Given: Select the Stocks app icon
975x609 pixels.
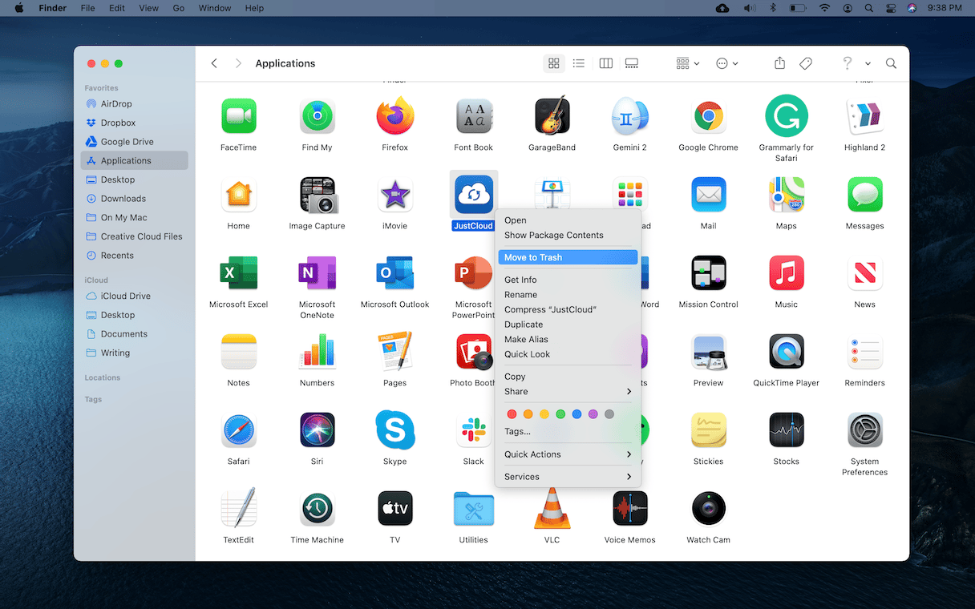Looking at the screenshot, I should (x=786, y=430).
